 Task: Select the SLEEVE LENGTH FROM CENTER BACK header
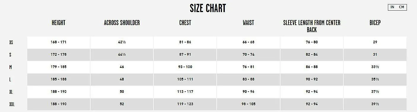coord(312,26)
